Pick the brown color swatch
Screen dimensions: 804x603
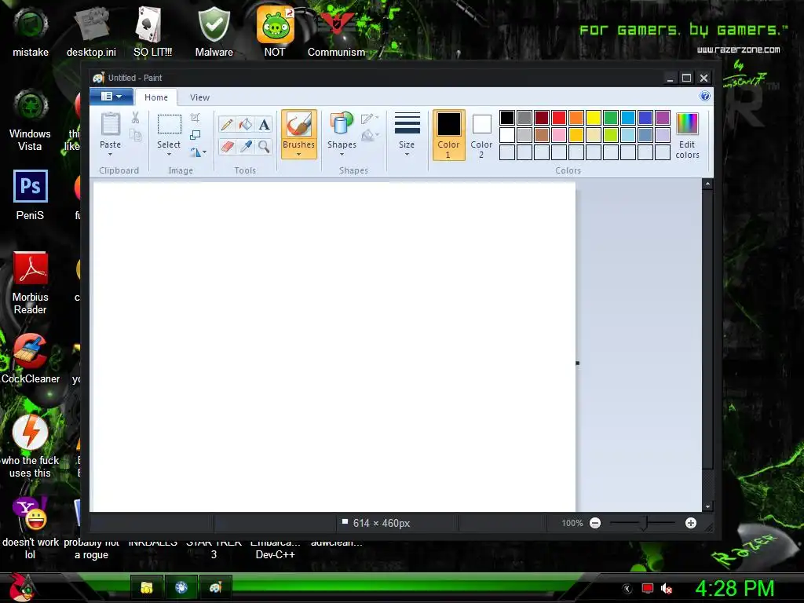tap(542, 135)
